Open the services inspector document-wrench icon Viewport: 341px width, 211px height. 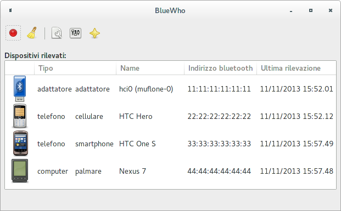coord(57,33)
